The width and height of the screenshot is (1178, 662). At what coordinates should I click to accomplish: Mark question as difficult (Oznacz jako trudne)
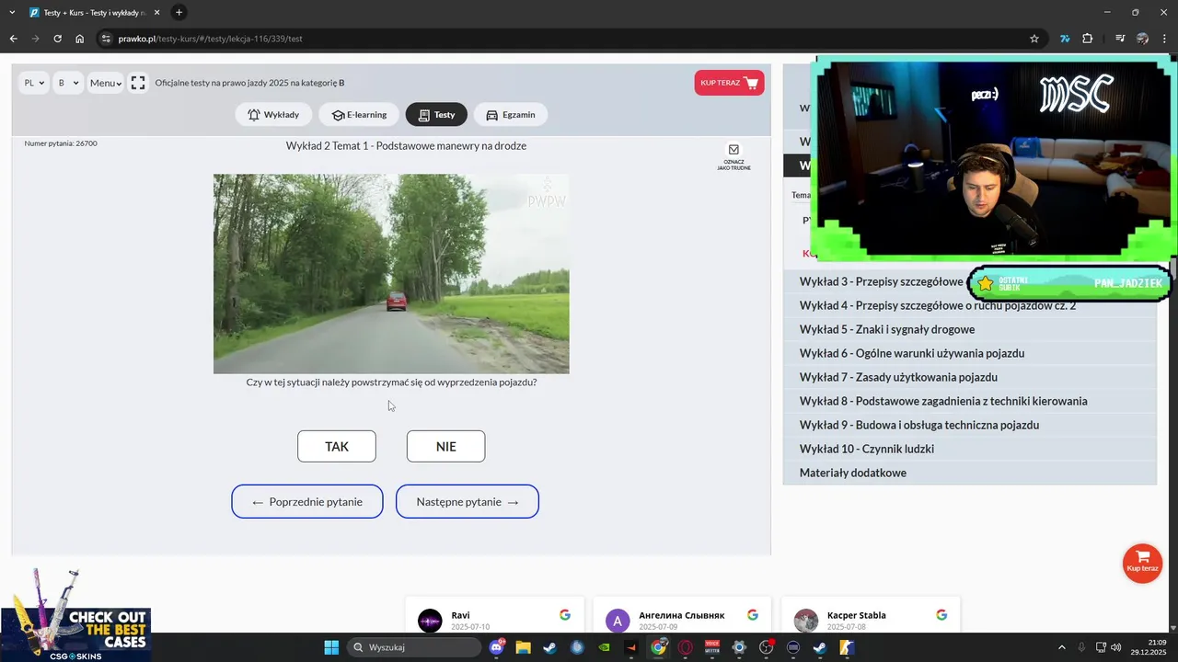[x=733, y=156]
